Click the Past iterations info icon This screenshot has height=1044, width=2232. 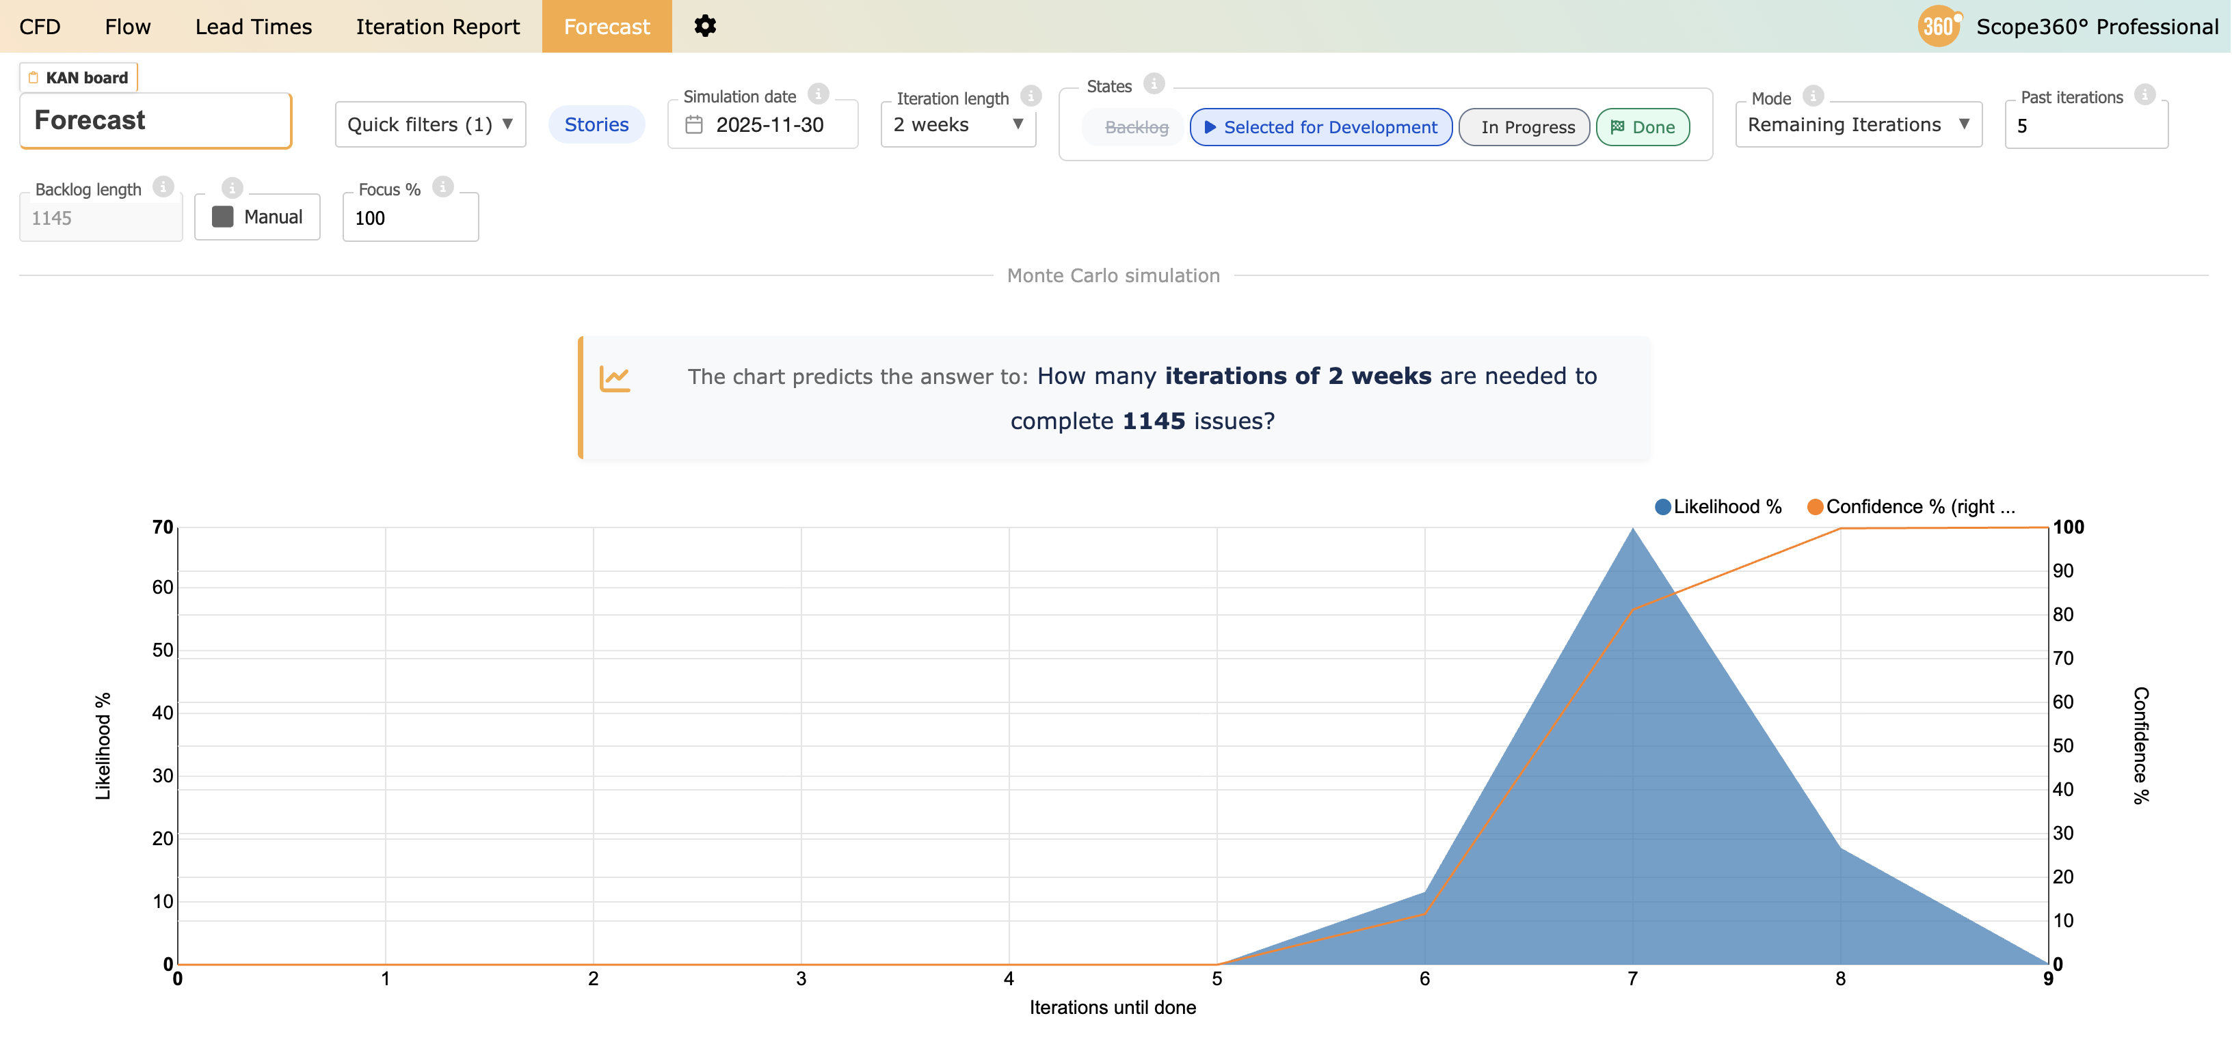point(2144,94)
